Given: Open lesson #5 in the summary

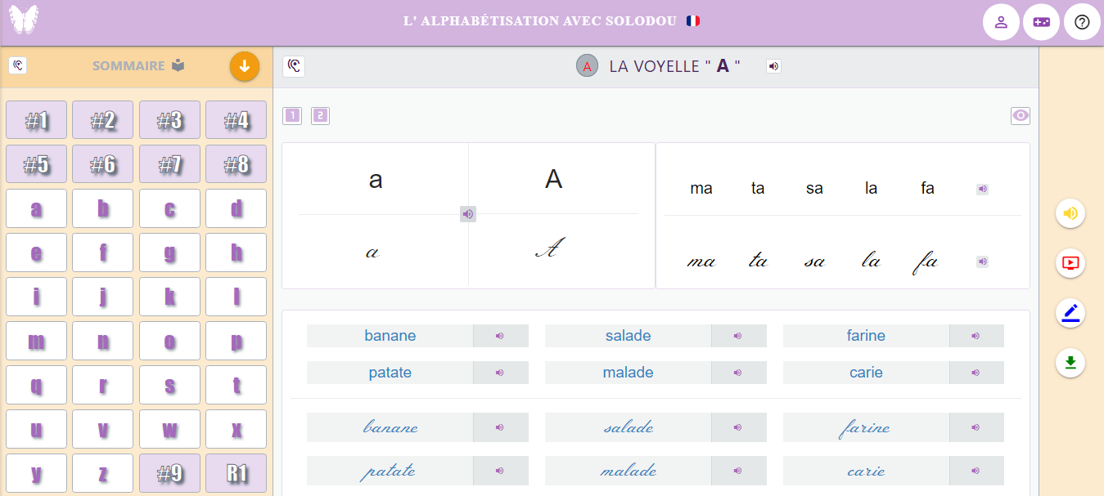Looking at the screenshot, I should (x=36, y=164).
